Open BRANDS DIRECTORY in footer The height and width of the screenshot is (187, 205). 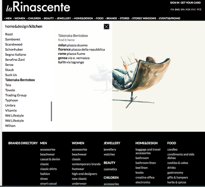pos(23,143)
